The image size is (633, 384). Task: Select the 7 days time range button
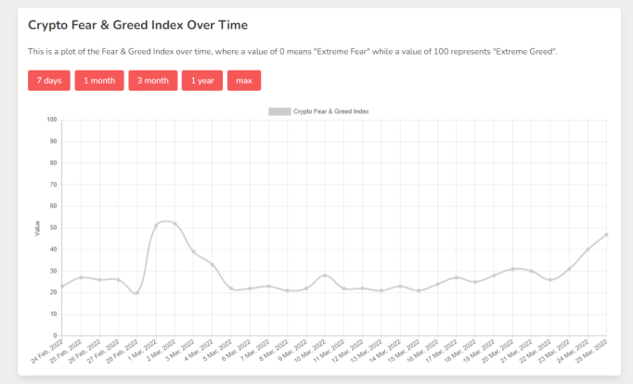[49, 81]
